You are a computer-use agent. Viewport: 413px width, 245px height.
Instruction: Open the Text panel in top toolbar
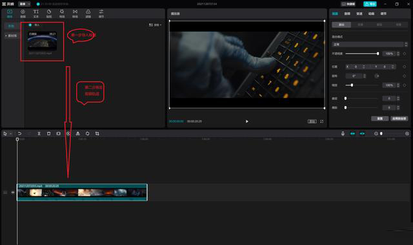point(36,13)
